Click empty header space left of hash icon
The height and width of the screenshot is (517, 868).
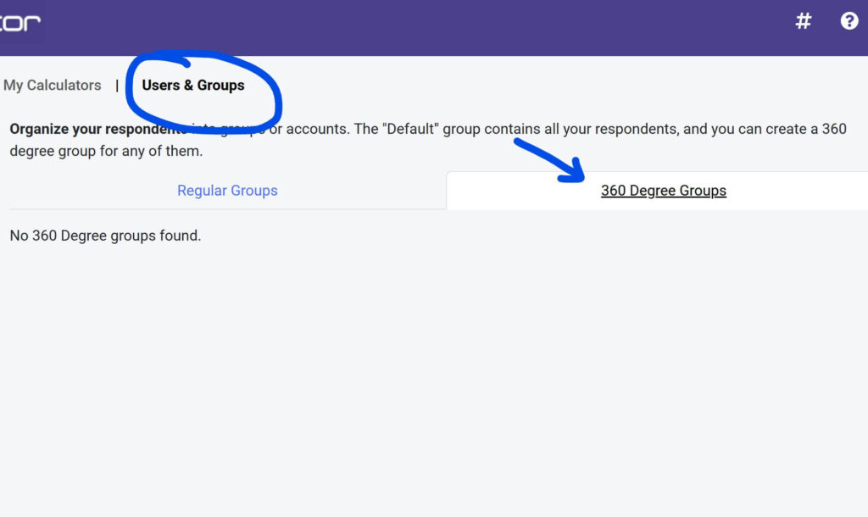[509, 25]
